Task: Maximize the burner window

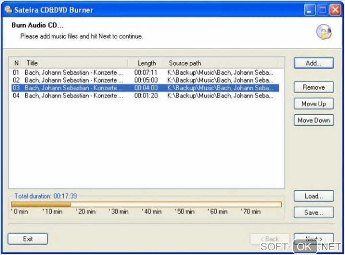Action: 323,10
